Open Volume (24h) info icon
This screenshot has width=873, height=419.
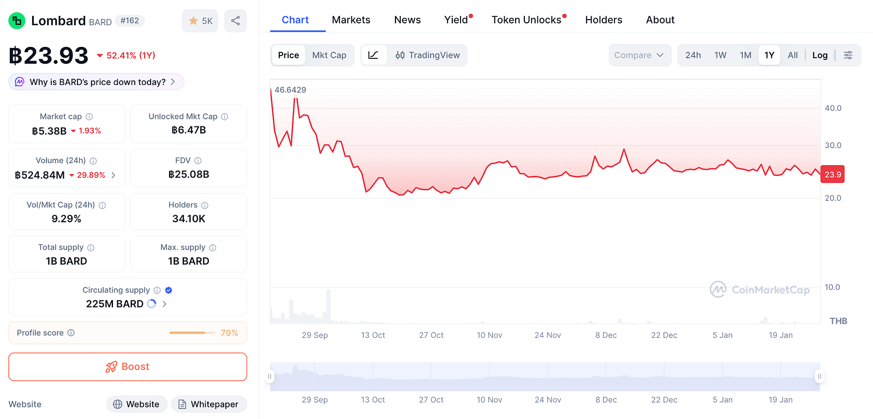click(93, 161)
